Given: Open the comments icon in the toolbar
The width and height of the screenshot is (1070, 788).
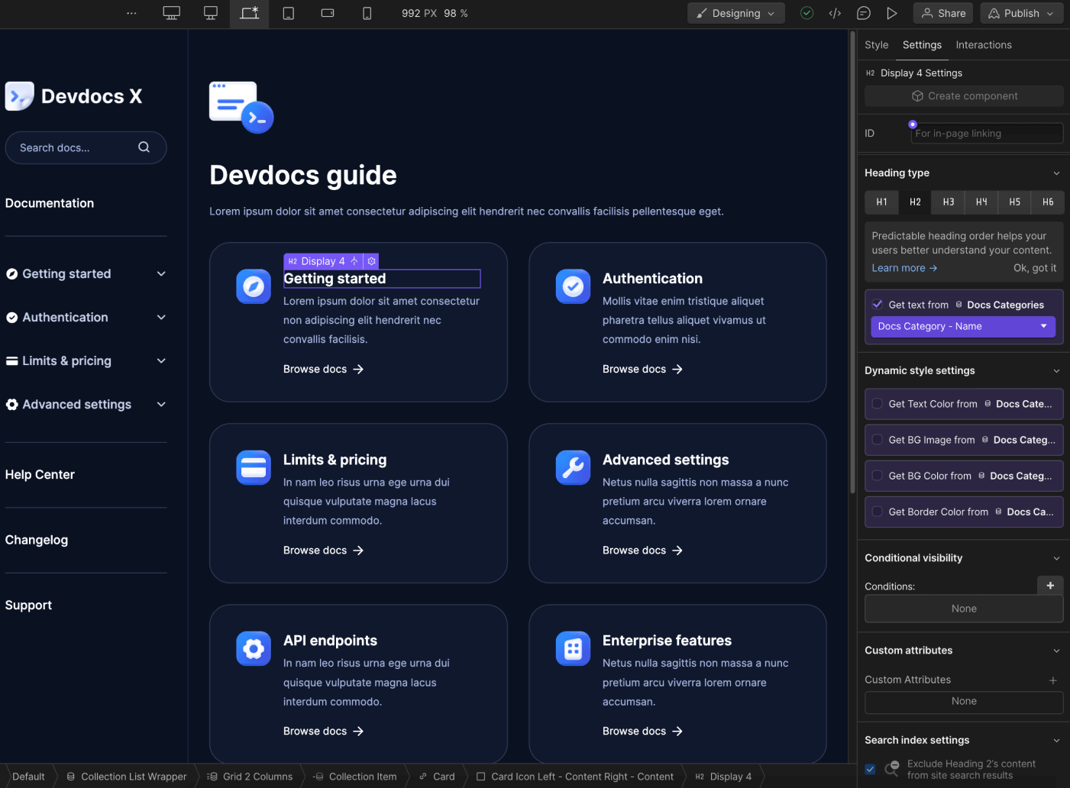Looking at the screenshot, I should [863, 13].
